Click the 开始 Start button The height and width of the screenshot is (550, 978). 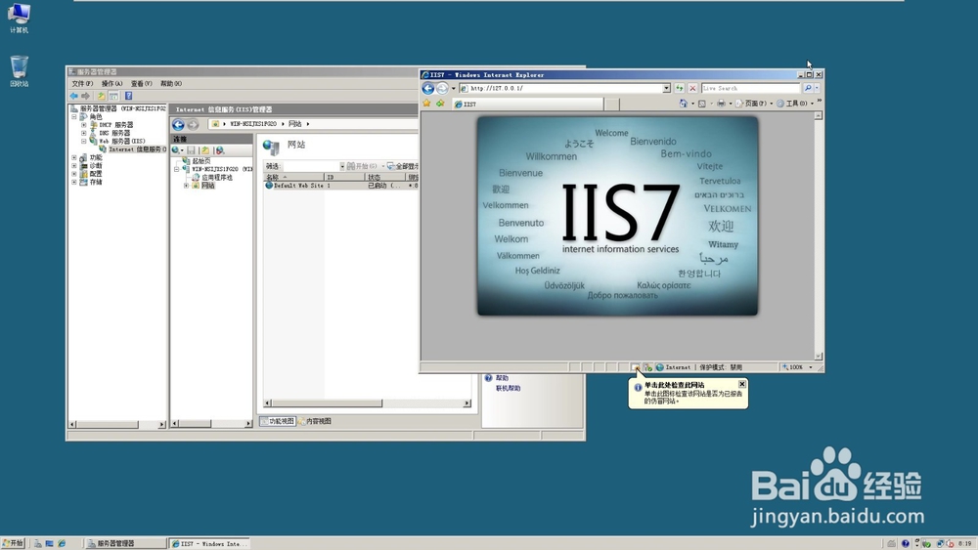(x=13, y=543)
